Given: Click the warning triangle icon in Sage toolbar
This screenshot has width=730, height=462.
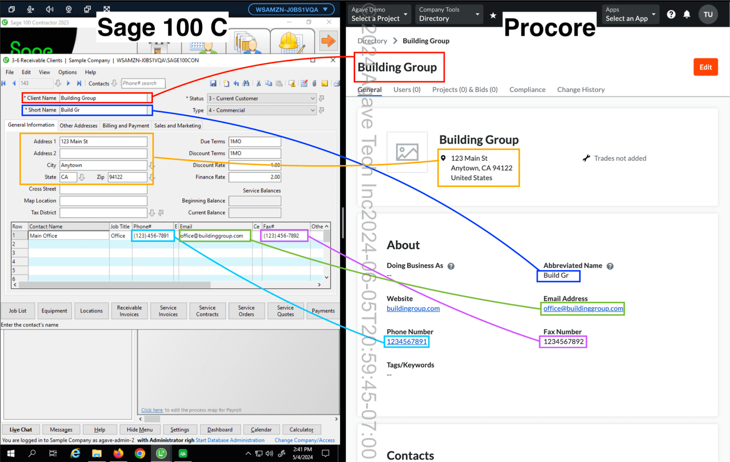Looking at the screenshot, I should coord(292,83).
